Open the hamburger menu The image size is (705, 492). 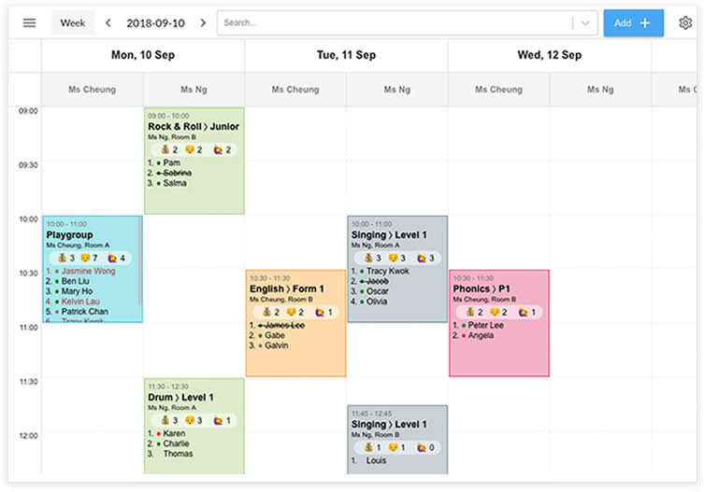[x=29, y=23]
